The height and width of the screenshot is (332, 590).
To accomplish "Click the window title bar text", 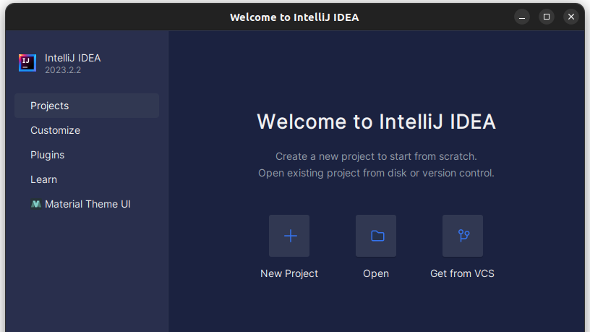I will (294, 17).
